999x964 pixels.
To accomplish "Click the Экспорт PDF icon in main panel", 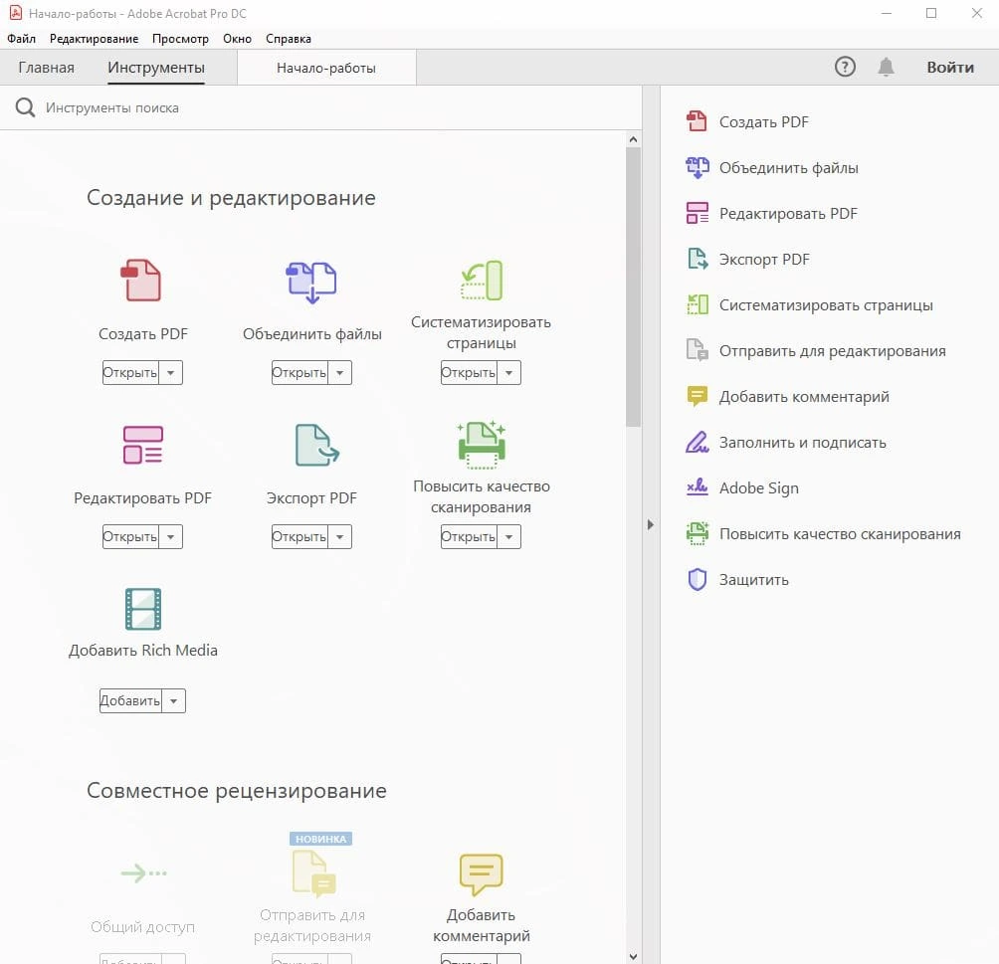I will (316, 445).
